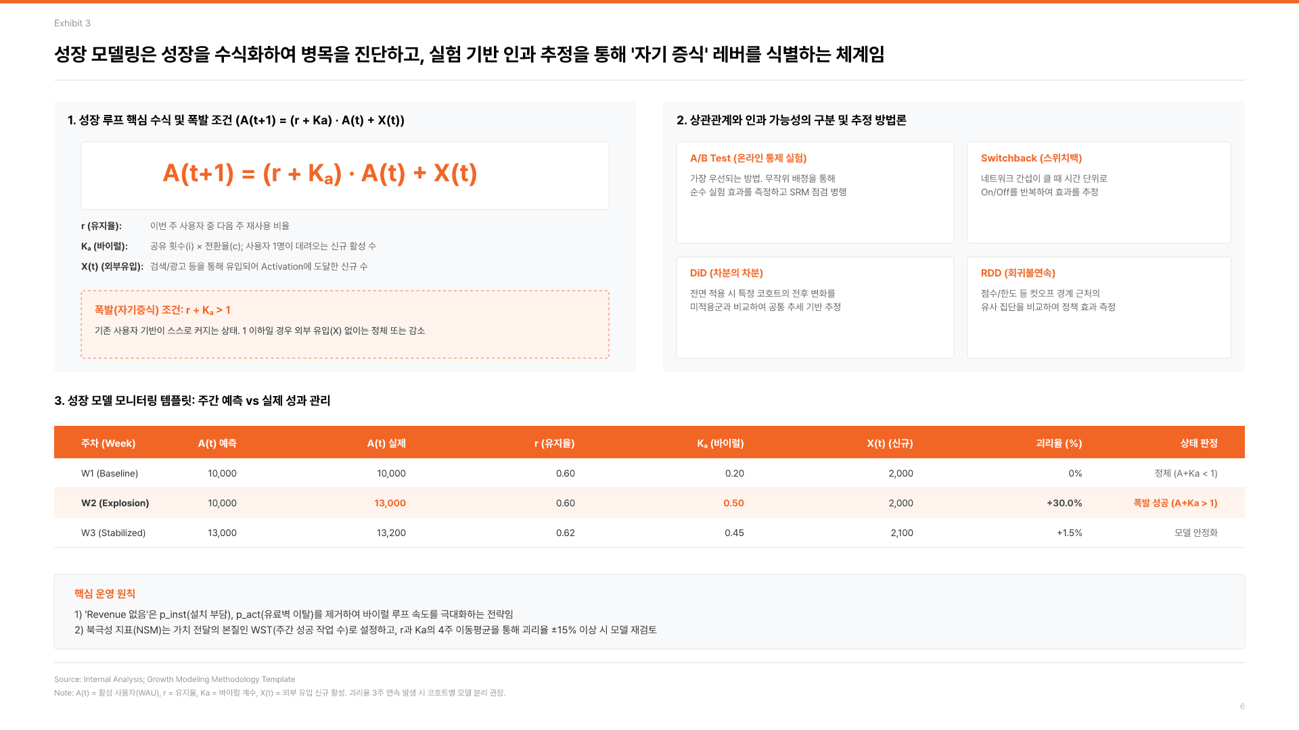
Task: Click 'Source: Internal Analysis' footer line
Action: point(175,679)
